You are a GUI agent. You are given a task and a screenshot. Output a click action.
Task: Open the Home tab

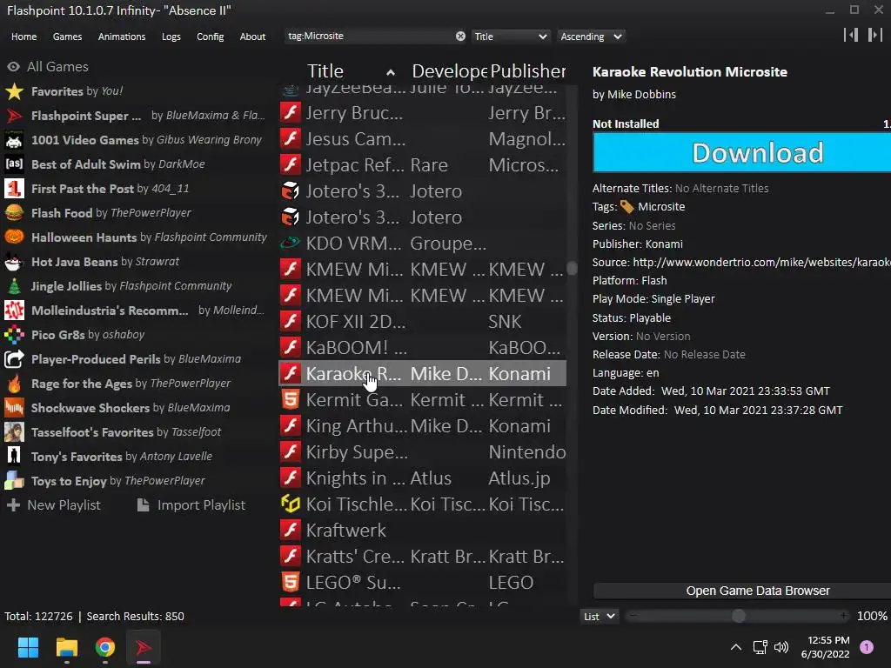click(x=23, y=37)
